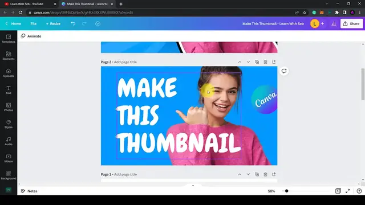The height and width of the screenshot is (205, 365).
Task: Add new page after Page 2
Action: 274,62
